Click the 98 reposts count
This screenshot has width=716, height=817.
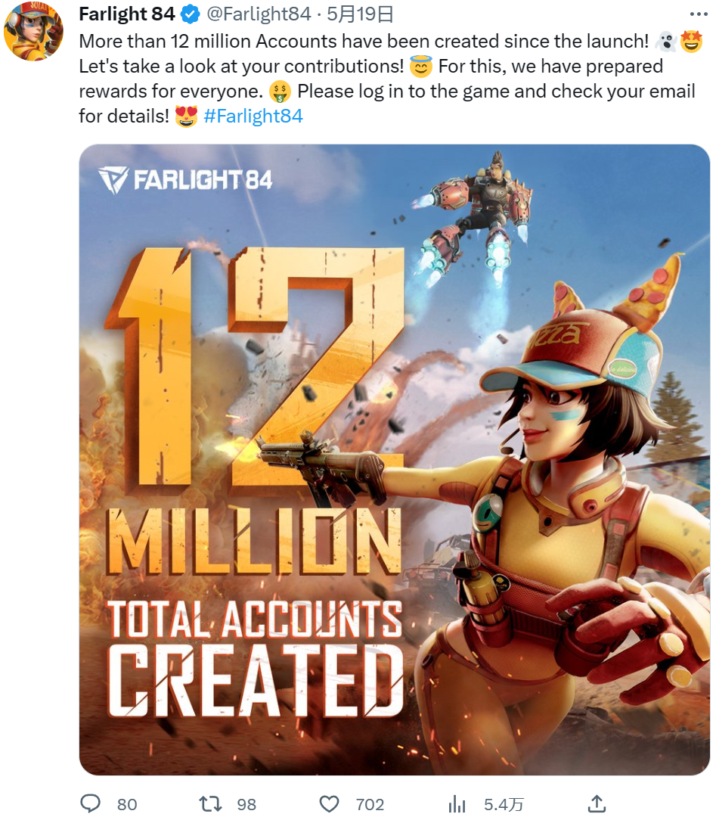(246, 804)
